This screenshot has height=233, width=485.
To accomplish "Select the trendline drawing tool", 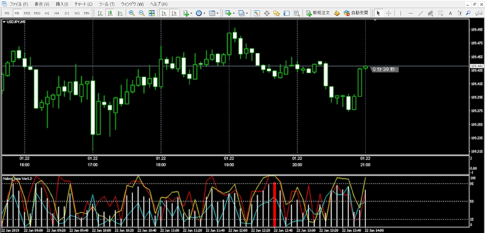I will [x=421, y=13].
